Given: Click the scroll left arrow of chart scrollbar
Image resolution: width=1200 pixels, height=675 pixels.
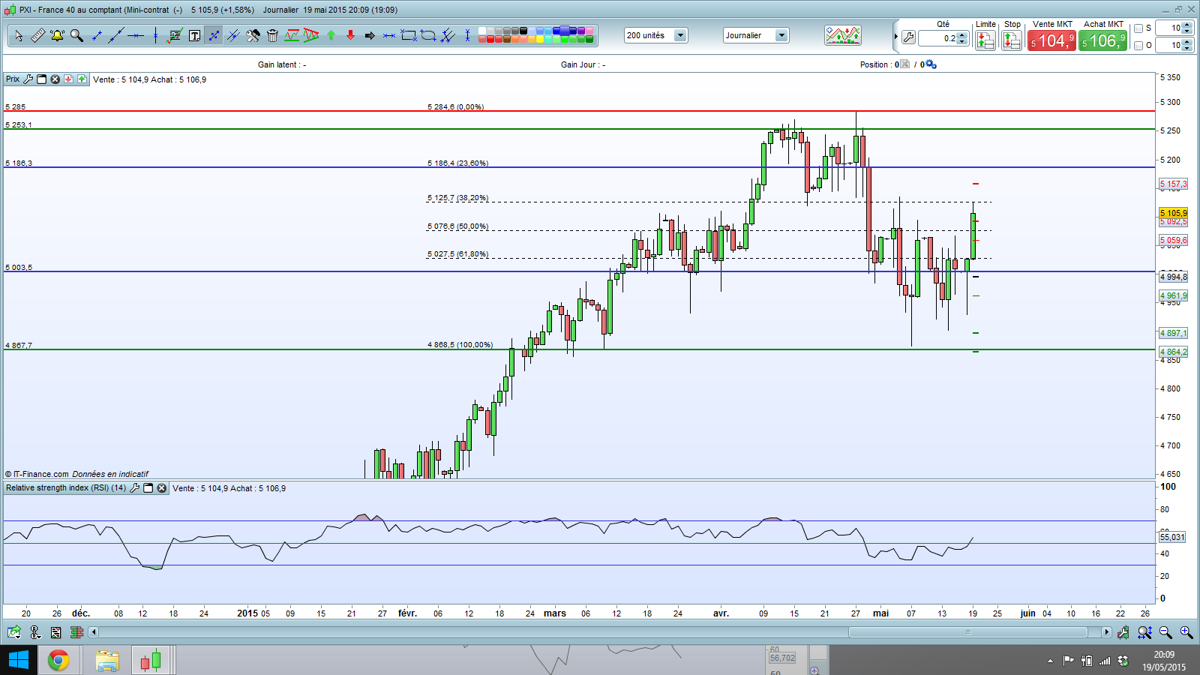Looking at the screenshot, I should 94,632.
